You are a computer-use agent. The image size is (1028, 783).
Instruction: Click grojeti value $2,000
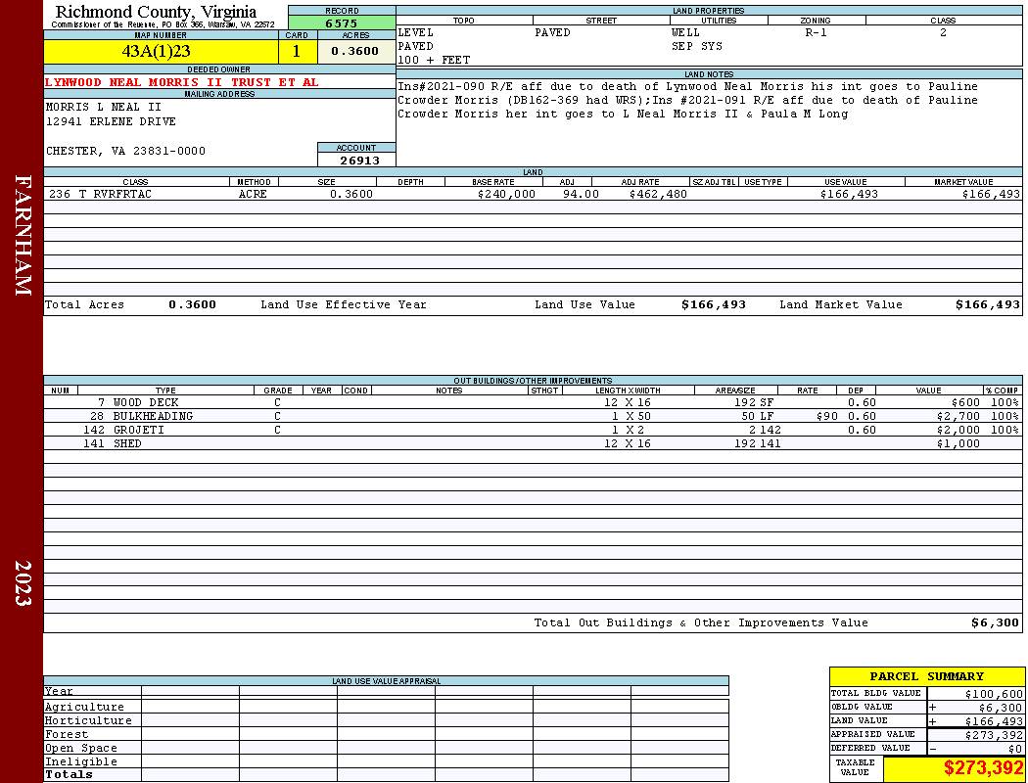pyautogui.click(x=958, y=431)
